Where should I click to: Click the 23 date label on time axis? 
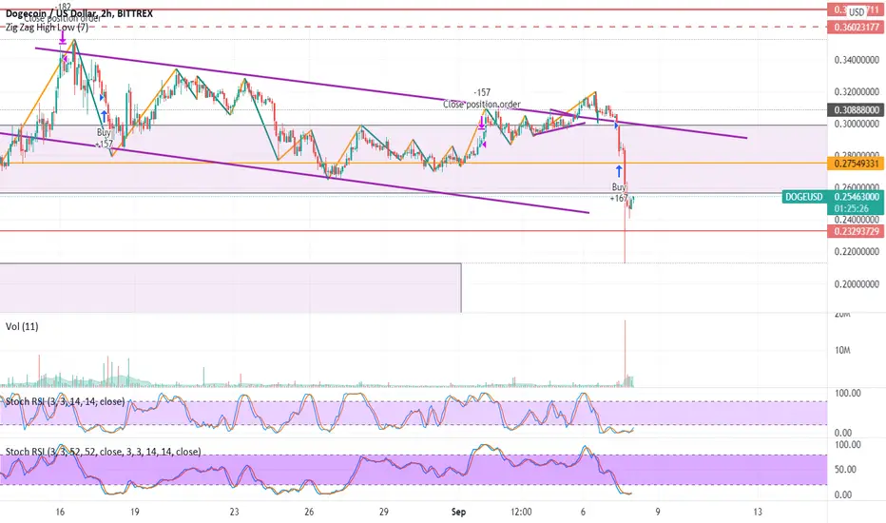234,512
